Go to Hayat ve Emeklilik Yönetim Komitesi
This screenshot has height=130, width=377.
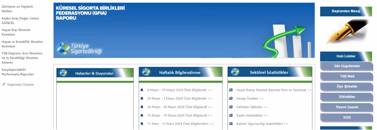coord(22,44)
